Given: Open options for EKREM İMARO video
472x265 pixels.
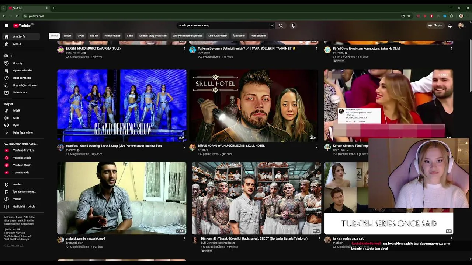Looking at the screenshot, I should pyautogui.click(x=185, y=49).
